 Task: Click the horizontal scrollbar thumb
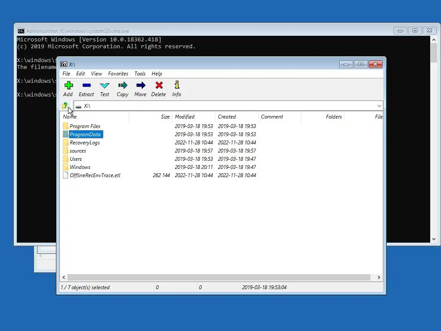(219, 278)
